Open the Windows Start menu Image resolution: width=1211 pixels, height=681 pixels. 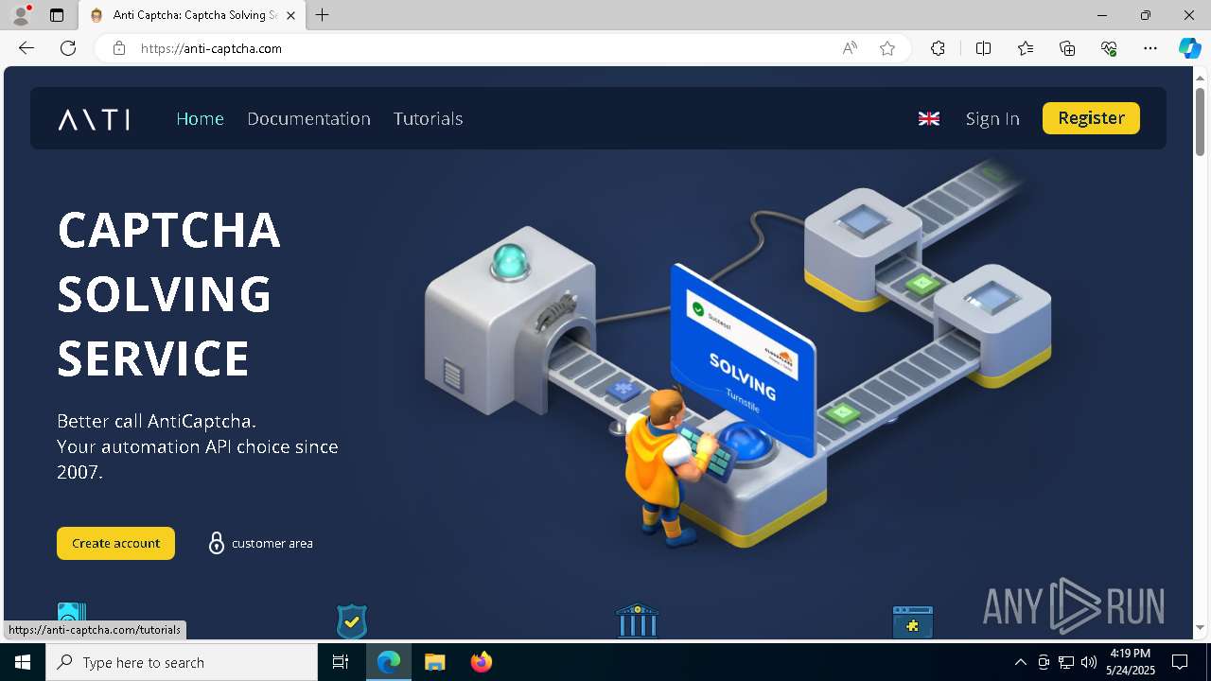(23, 662)
